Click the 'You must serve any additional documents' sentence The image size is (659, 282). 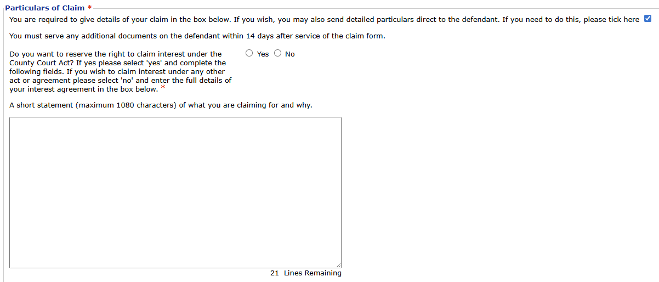(x=197, y=36)
